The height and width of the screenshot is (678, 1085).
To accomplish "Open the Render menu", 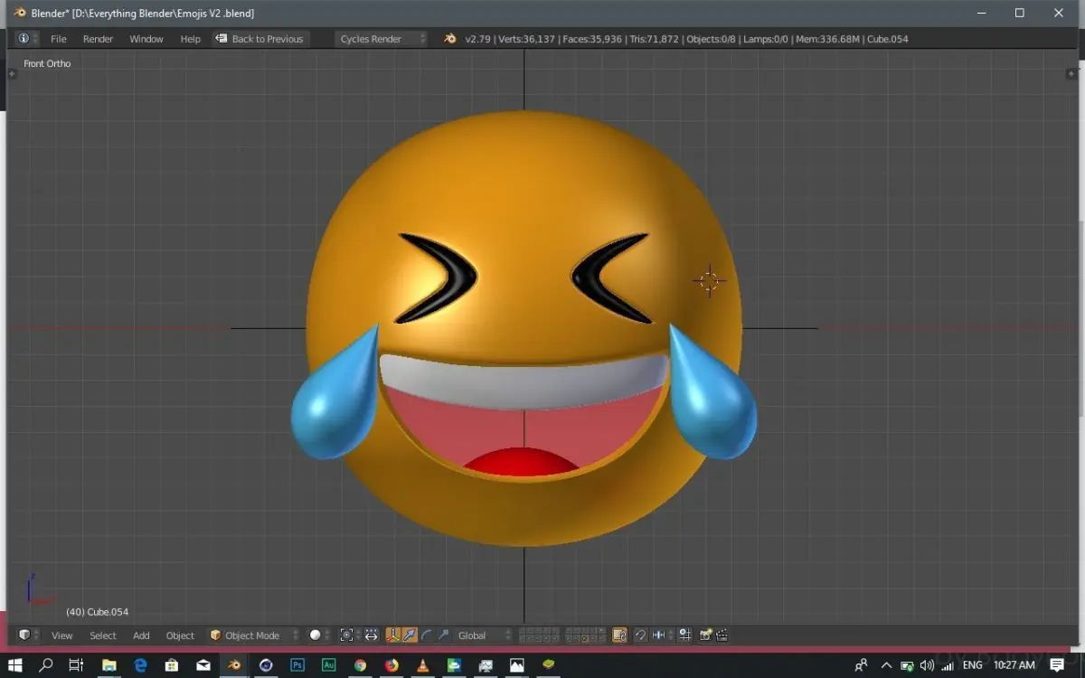I will pyautogui.click(x=98, y=39).
